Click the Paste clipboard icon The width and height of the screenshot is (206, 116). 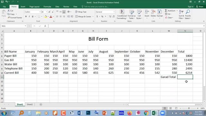[4, 13]
